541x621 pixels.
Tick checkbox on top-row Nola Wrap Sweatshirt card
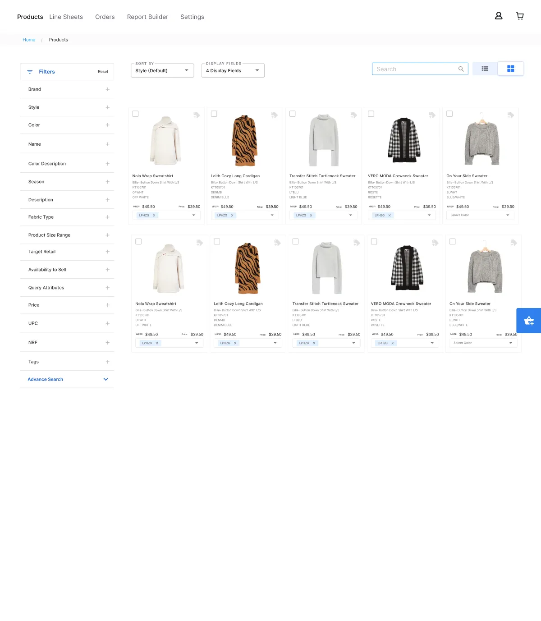click(135, 114)
